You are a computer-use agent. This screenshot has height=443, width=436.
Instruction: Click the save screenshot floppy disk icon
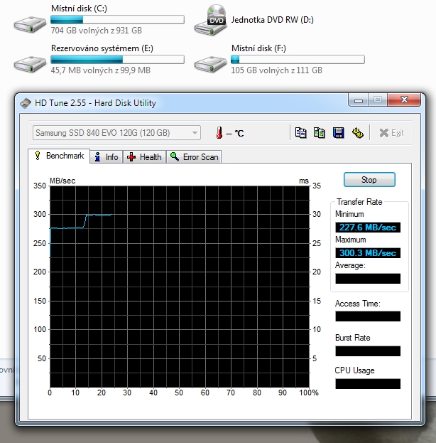tap(338, 133)
